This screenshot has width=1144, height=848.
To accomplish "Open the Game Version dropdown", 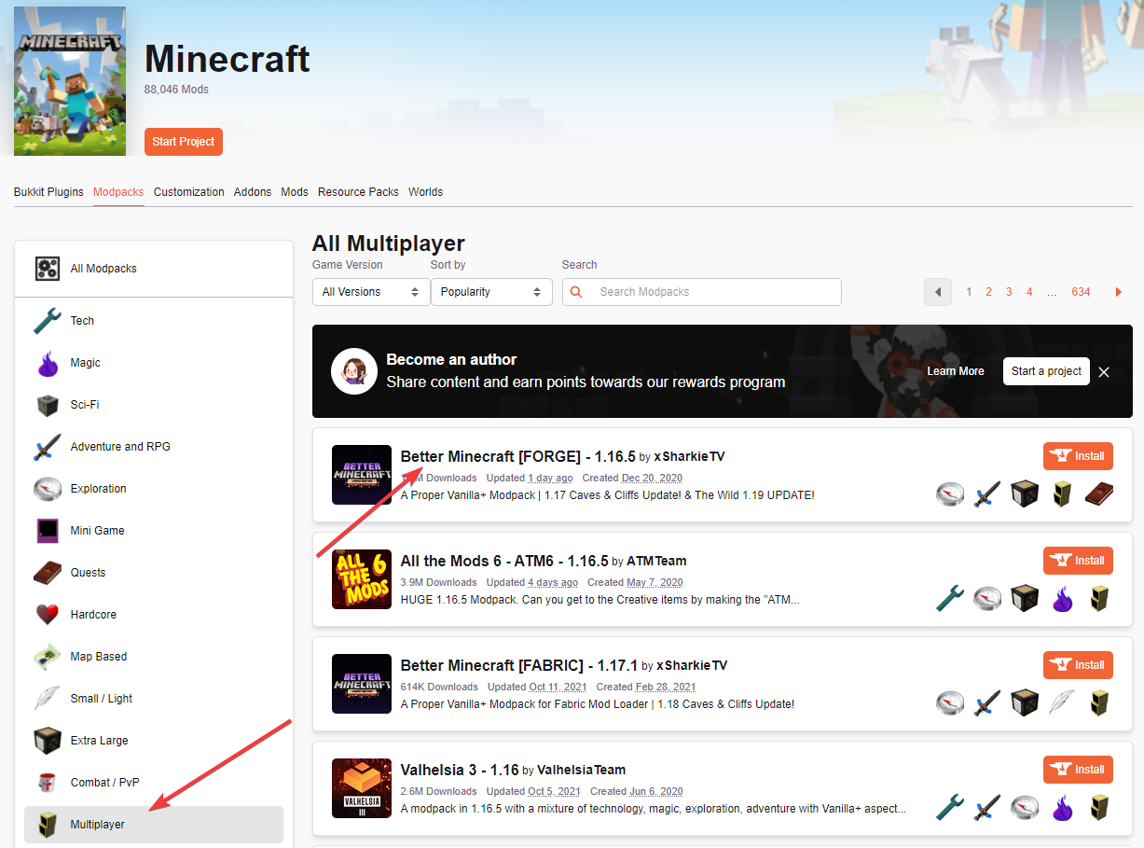I will point(370,292).
